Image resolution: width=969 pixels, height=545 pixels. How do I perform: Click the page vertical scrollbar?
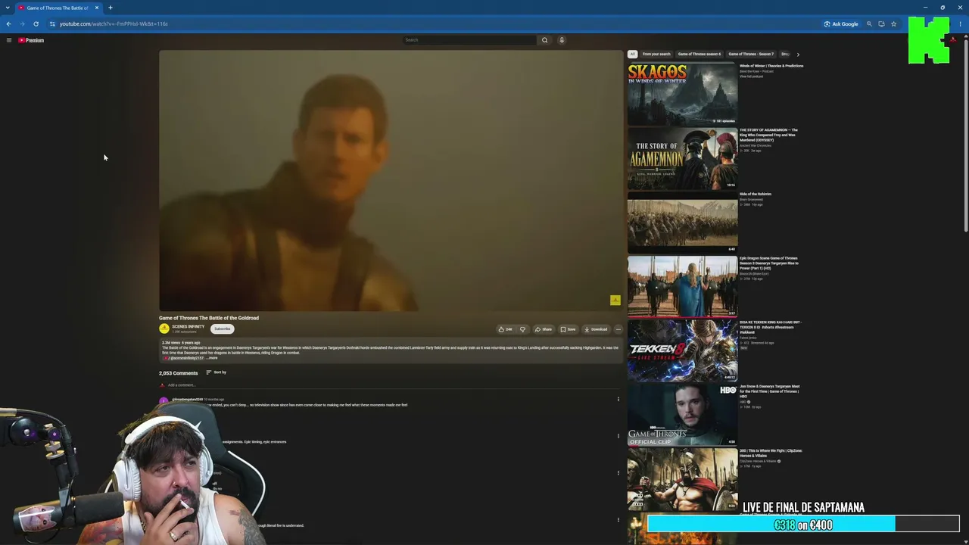965,136
